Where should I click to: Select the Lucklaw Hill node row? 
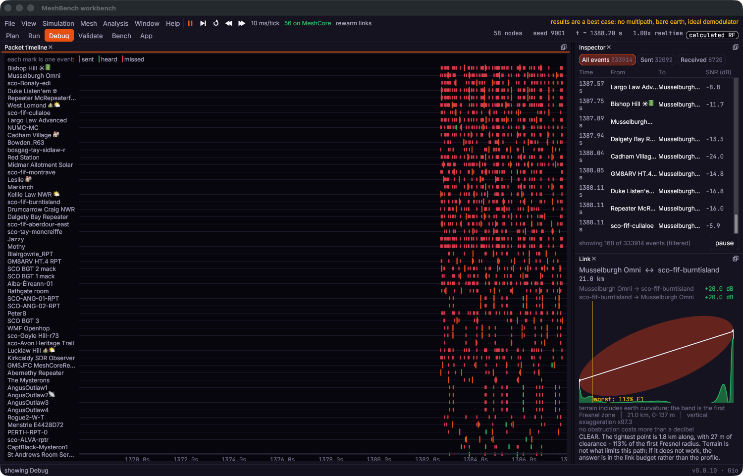31,351
